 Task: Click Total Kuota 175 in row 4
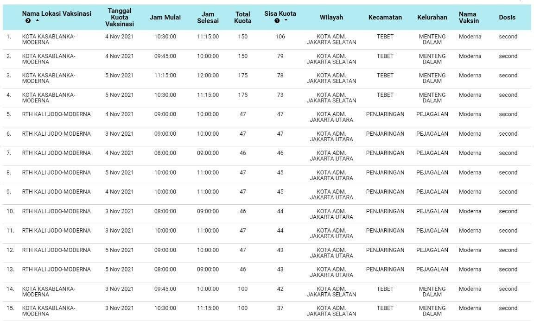pos(243,94)
